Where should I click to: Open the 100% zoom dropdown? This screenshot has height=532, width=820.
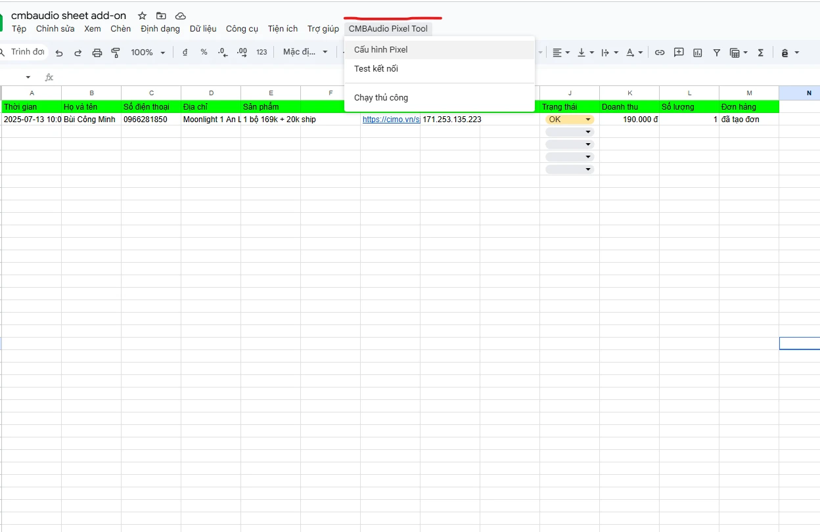[x=148, y=53]
